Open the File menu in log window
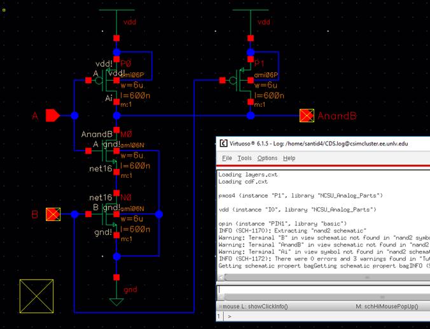430x329 pixels. (x=226, y=158)
